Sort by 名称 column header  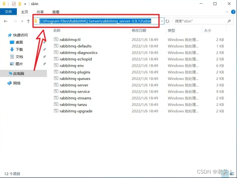(57, 30)
